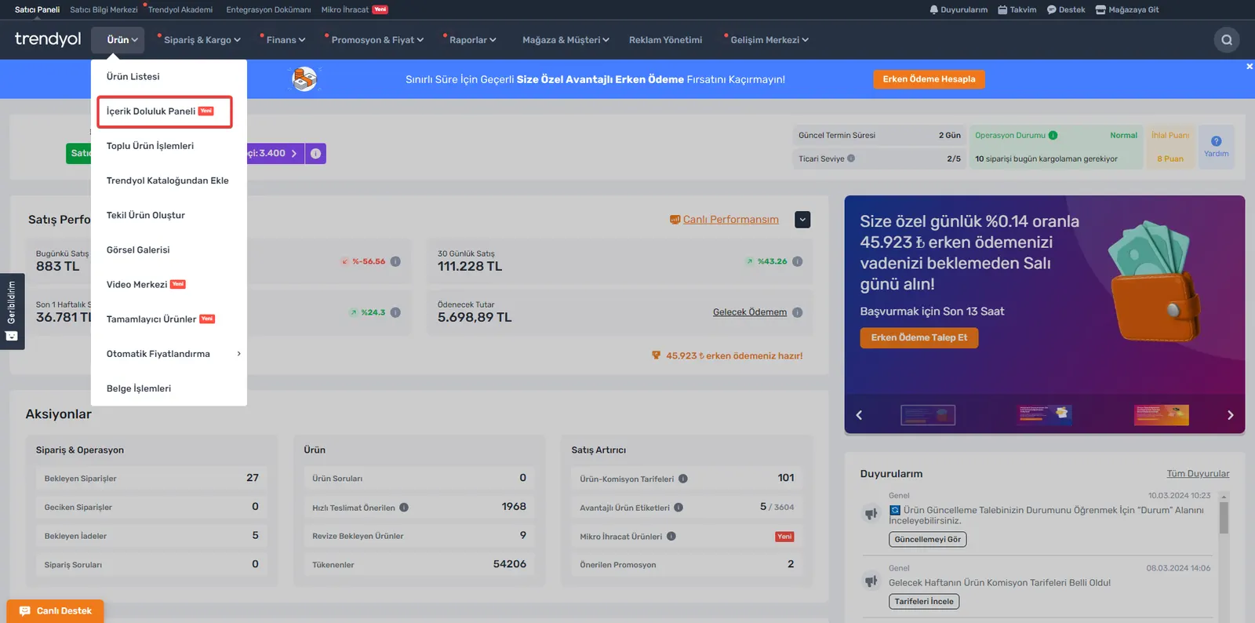Click Erken Ödeme Talep Et button

point(919,337)
